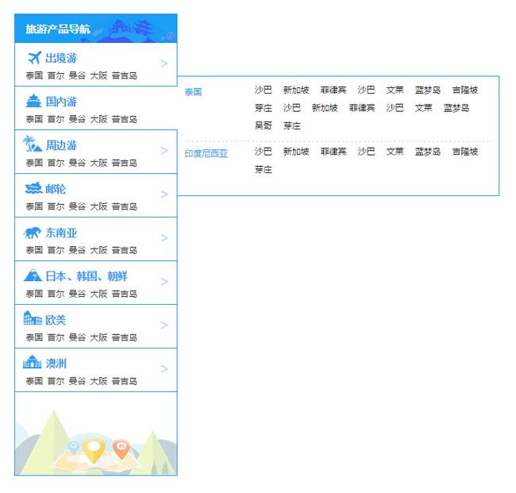Screen dimensions: 516x493
Task: Click the elephant icon for 东南亚
Action: 33,233
